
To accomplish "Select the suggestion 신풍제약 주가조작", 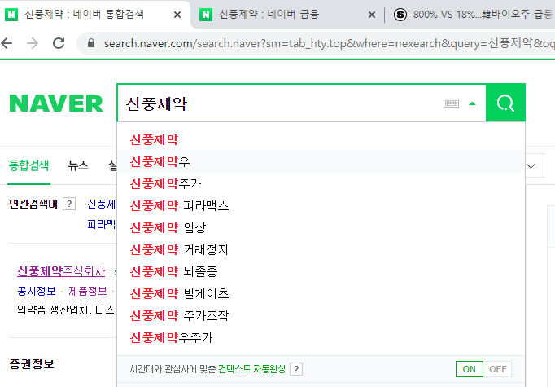I will click(x=321, y=316).
